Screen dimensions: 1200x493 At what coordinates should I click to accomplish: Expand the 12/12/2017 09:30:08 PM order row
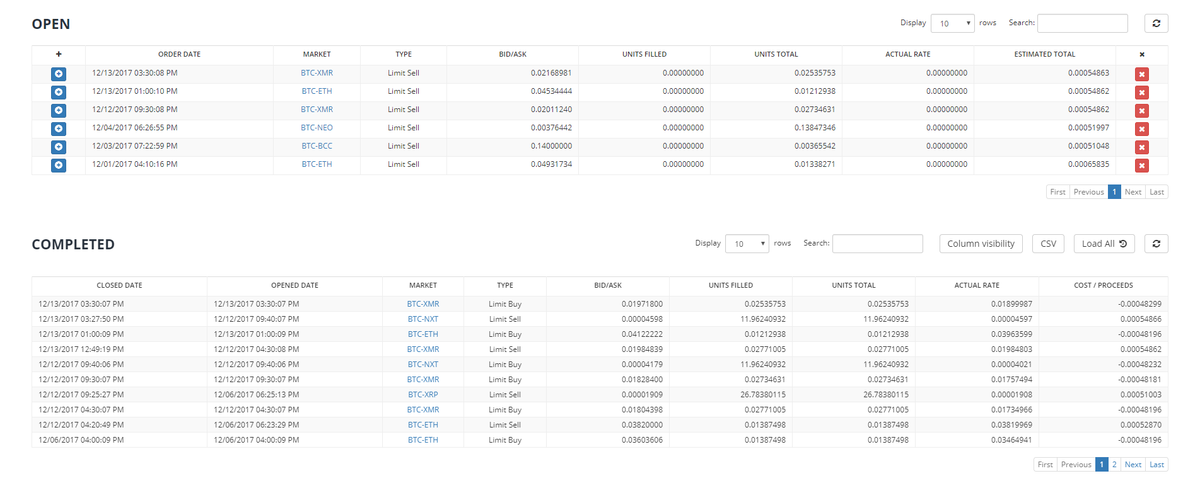[x=59, y=111]
